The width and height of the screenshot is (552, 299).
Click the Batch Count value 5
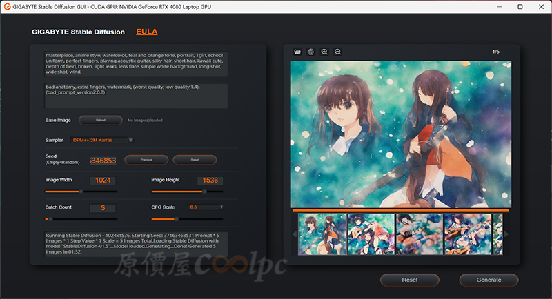(103, 208)
